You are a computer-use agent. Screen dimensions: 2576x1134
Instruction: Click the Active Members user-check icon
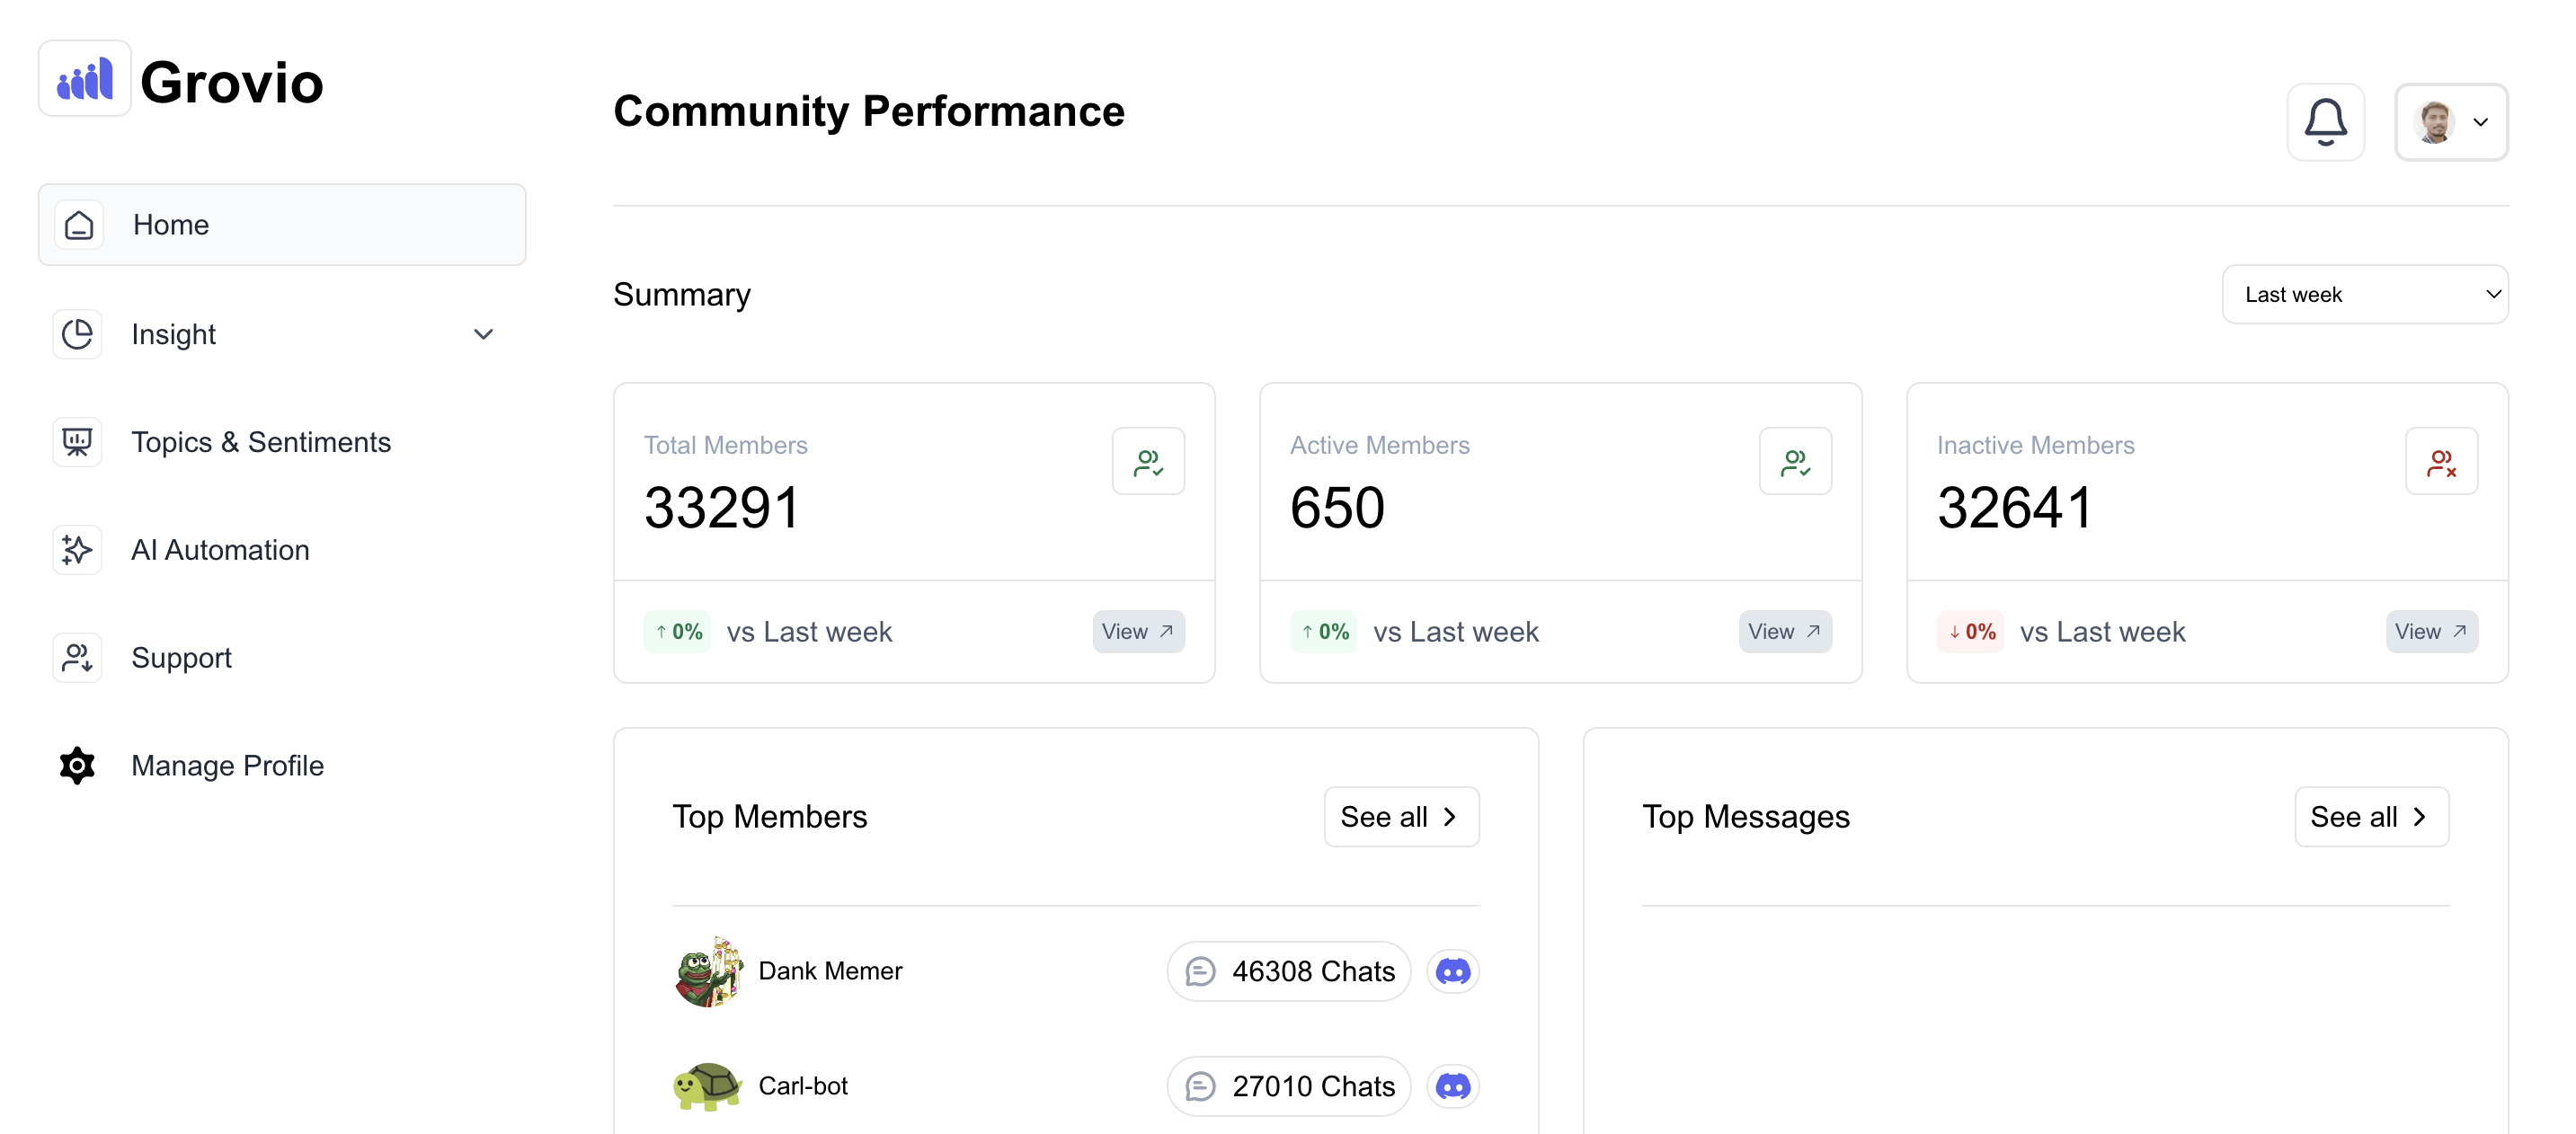pyautogui.click(x=1794, y=461)
